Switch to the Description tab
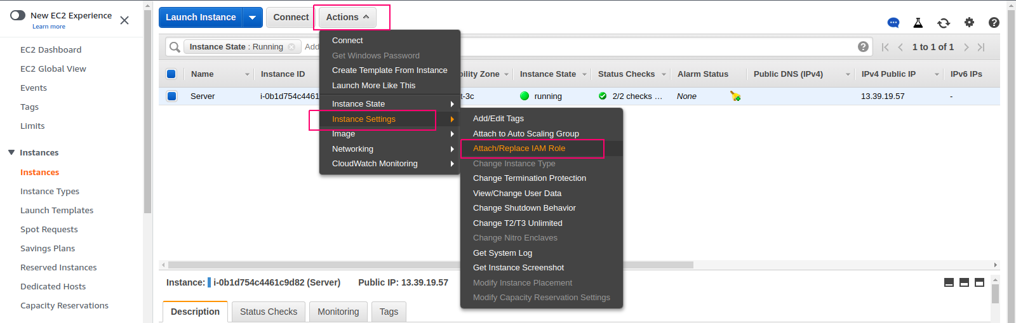1016x323 pixels. click(195, 312)
